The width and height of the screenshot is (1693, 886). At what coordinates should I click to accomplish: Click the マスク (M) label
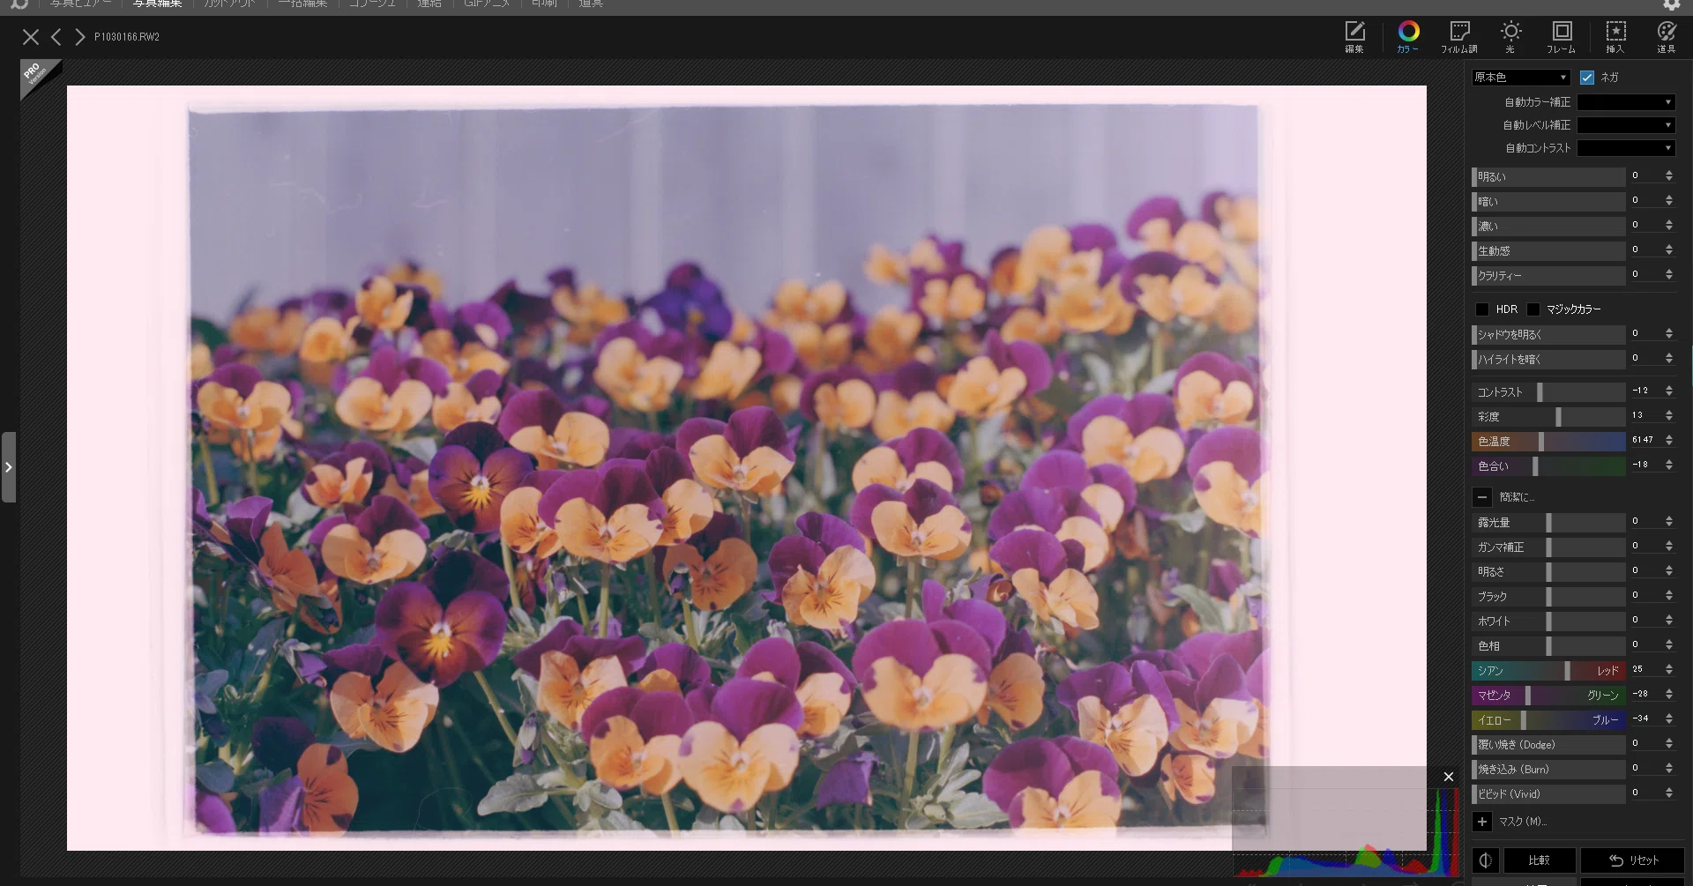pyautogui.click(x=1523, y=822)
